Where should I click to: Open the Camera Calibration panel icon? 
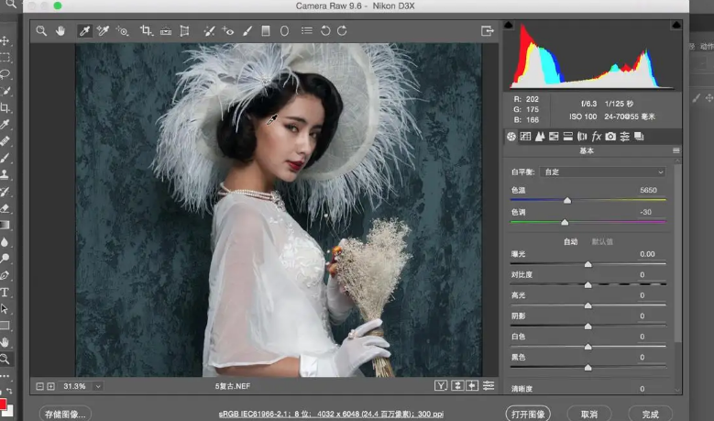click(610, 137)
